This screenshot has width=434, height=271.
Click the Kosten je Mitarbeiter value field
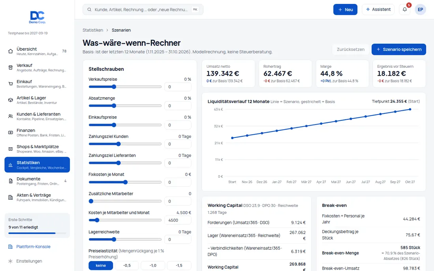pos(178,220)
